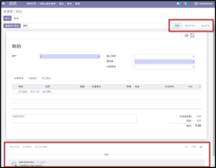Open the 客戶 customer dropdown
The image size is (216, 168).
[x=70, y=56]
